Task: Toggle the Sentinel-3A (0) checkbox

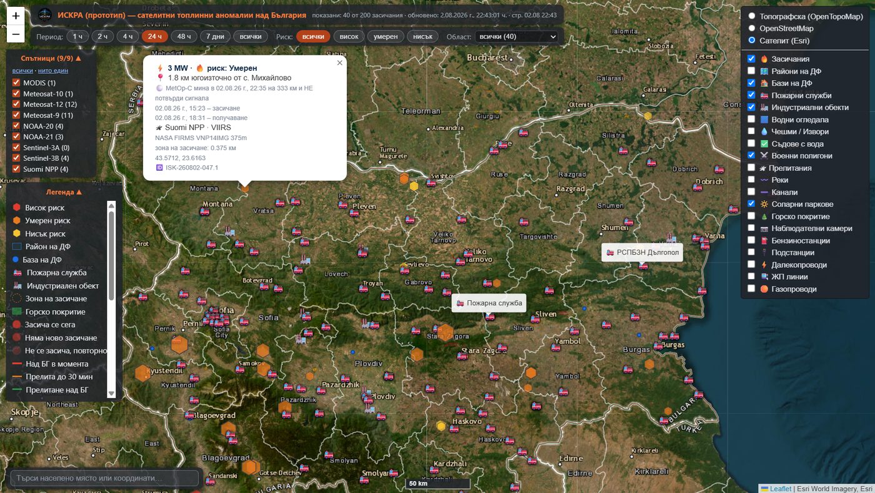Action: point(17,148)
